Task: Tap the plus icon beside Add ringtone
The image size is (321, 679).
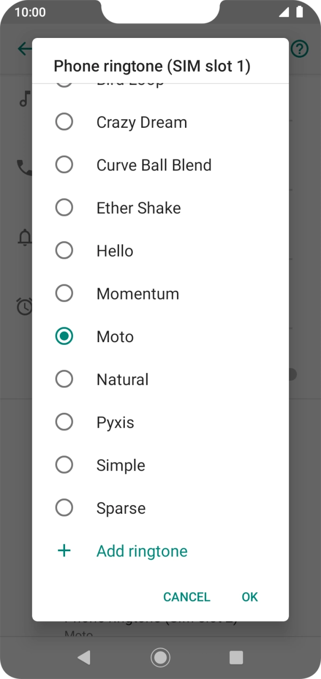Action: (64, 551)
